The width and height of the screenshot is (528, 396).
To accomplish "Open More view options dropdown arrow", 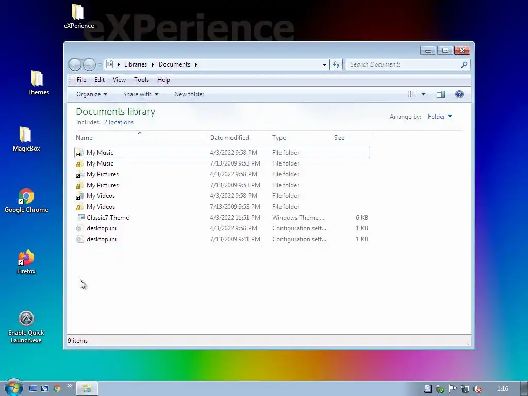I will tap(424, 94).
